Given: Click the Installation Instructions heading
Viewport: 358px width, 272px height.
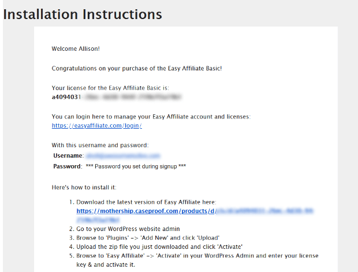Looking at the screenshot, I should point(83,14).
